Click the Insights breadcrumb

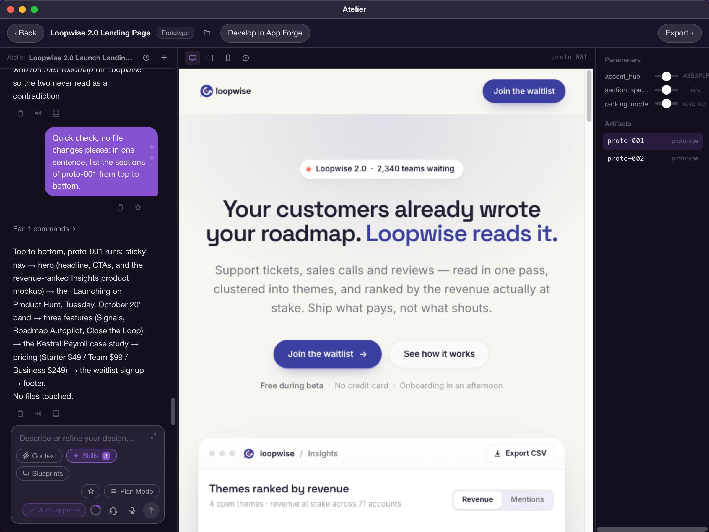click(323, 453)
